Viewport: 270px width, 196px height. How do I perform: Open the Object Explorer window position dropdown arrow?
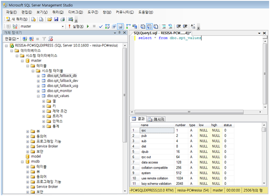pyautogui.click(x=115, y=33)
